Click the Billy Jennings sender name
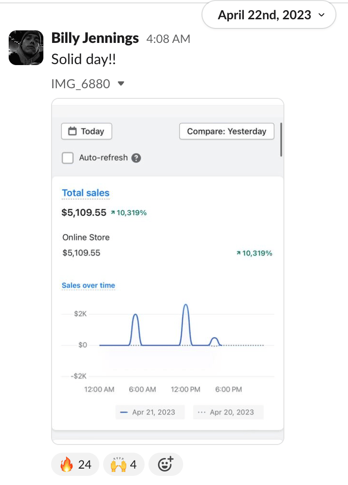The height and width of the screenshot is (485, 348). click(x=95, y=38)
